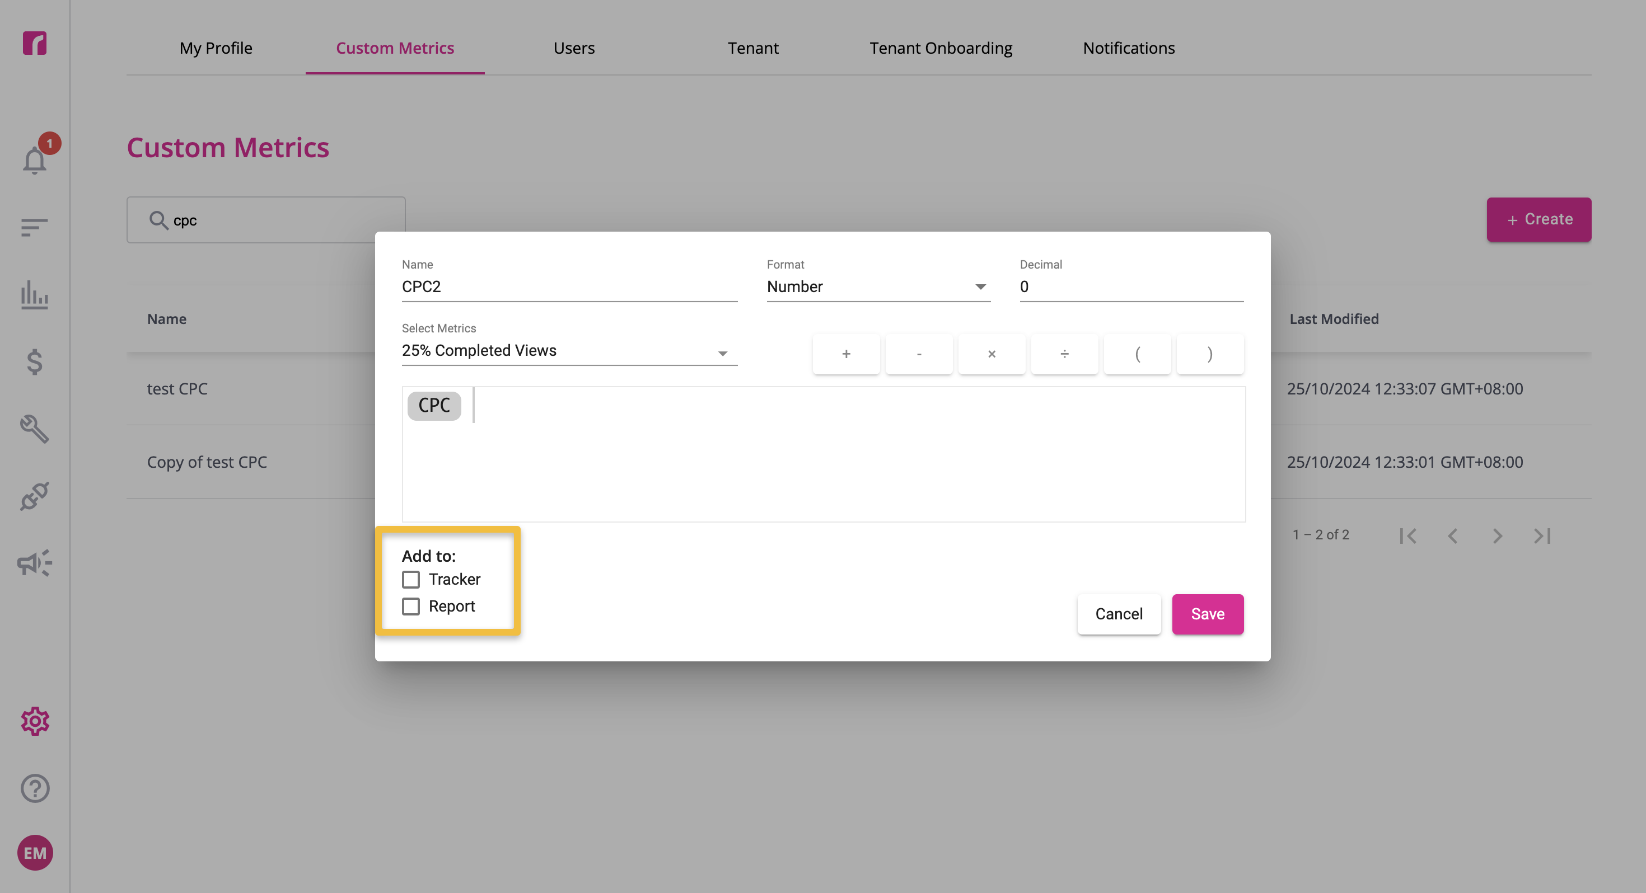The width and height of the screenshot is (1646, 893).
Task: Open the Users tab
Action: click(574, 48)
